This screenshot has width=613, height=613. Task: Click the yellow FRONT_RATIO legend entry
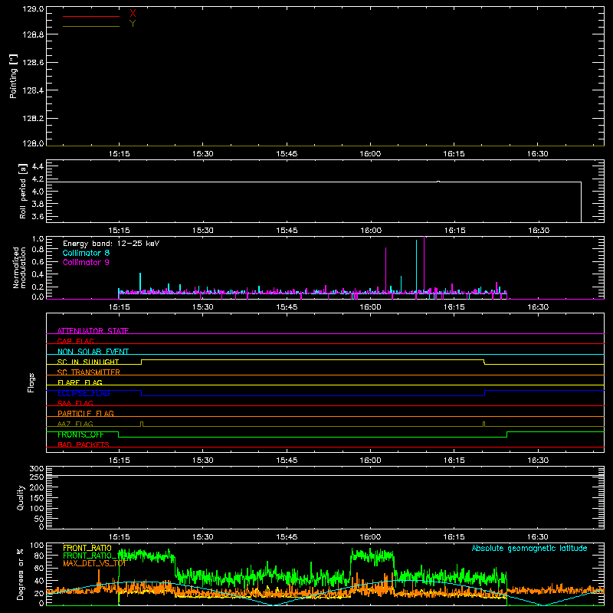pos(87,548)
